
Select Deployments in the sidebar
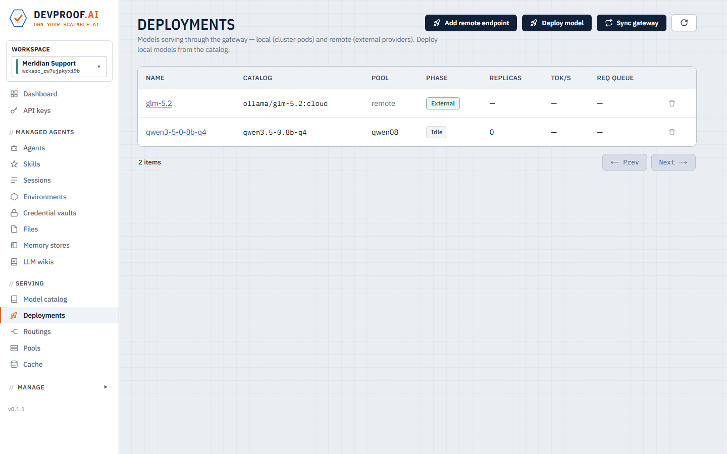click(x=59, y=315)
